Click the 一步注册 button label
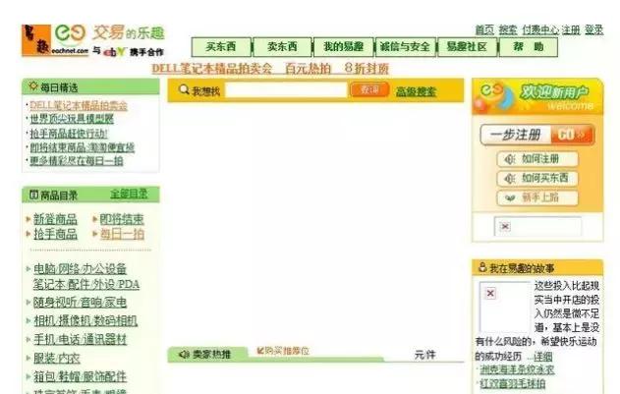This screenshot has height=394, width=620. coord(515,135)
